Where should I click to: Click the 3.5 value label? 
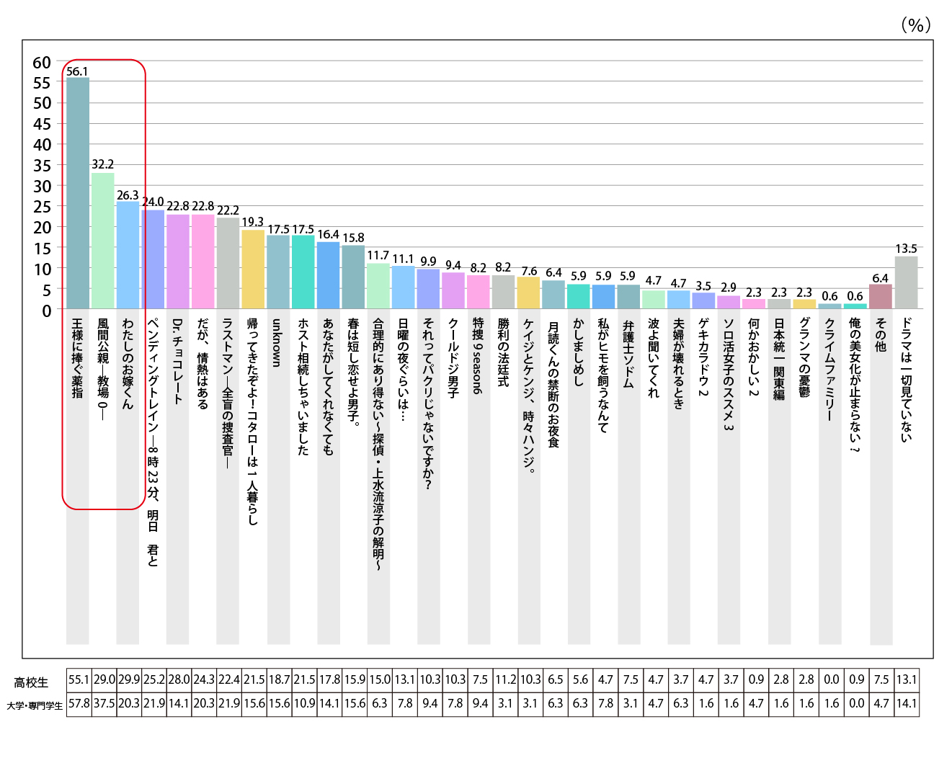pyautogui.click(x=703, y=287)
